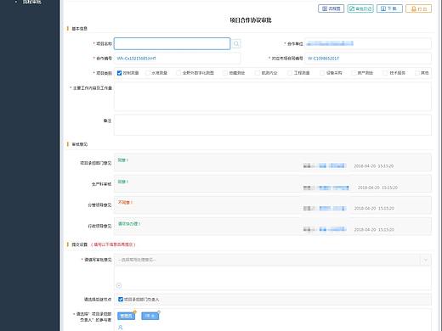Click the main work content textarea
This screenshot has height=331, width=442.
click(x=273, y=96)
